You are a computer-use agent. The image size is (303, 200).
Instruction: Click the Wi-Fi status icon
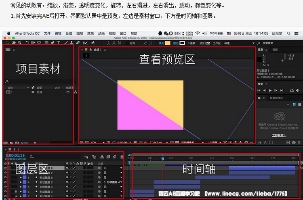pyautogui.click(x=198, y=33)
